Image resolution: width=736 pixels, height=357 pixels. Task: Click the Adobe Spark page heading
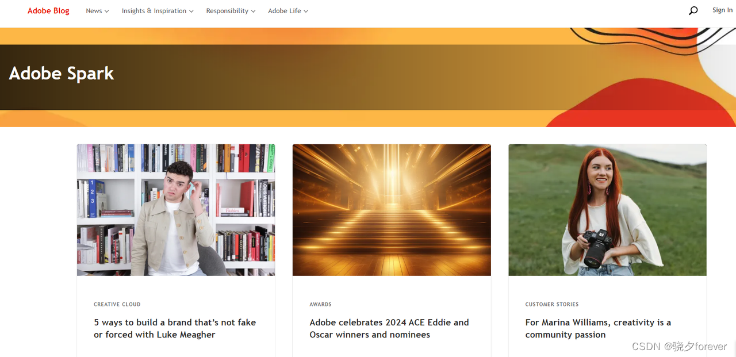point(62,74)
